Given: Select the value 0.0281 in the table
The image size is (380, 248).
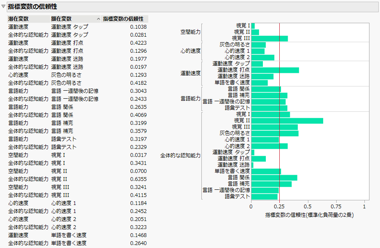Looking at the screenshot, I should [x=138, y=35].
